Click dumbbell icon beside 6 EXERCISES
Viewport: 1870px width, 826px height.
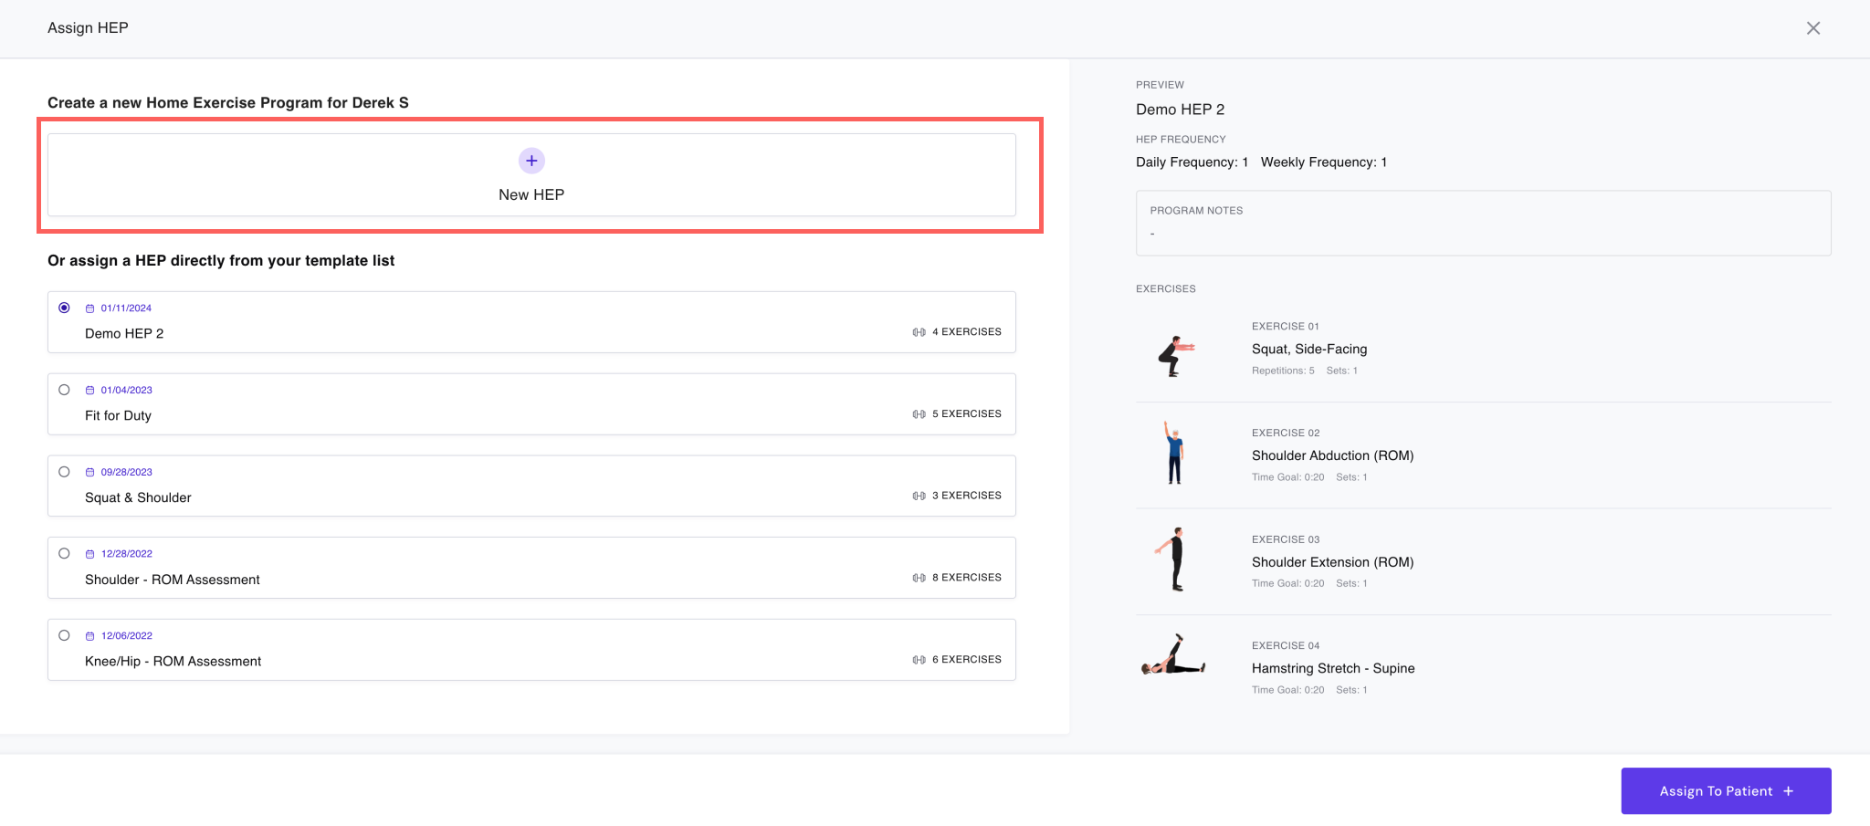919,660
